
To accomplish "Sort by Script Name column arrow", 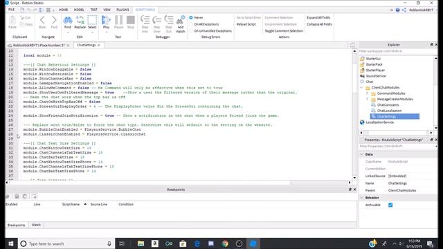I will pyautogui.click(x=85, y=204).
